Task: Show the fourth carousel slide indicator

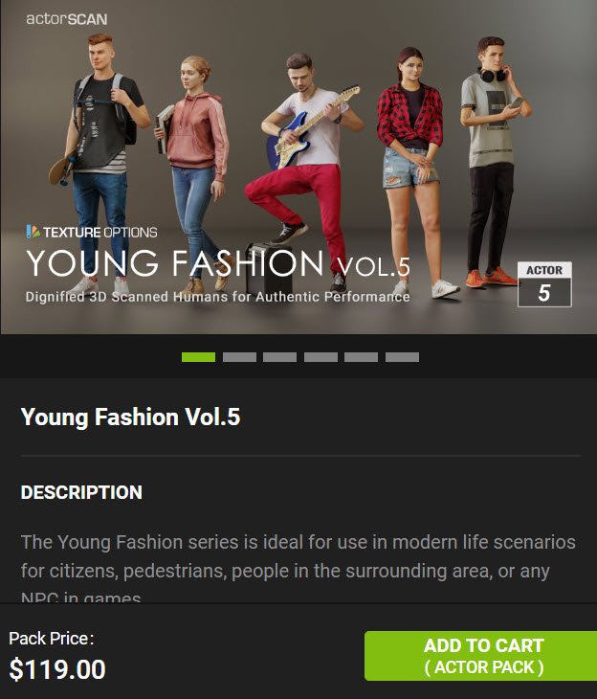Action: [321, 357]
